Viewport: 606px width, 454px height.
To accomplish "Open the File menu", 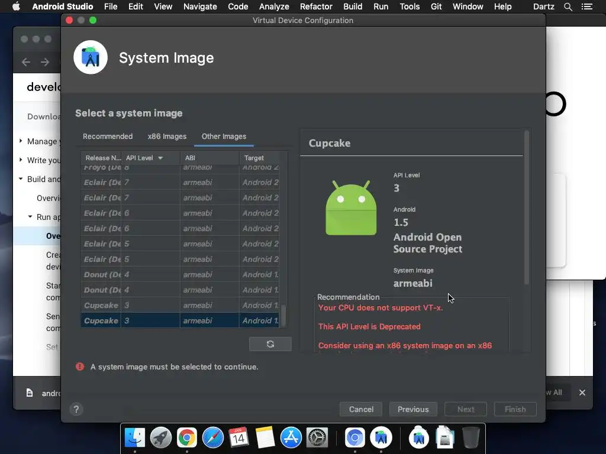I will pos(111,7).
